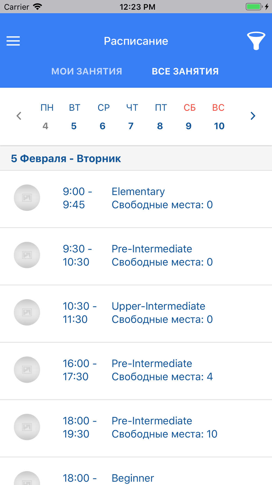Select Wednesday the 6th in the week row
This screenshot has width=272, height=485.
103,117
